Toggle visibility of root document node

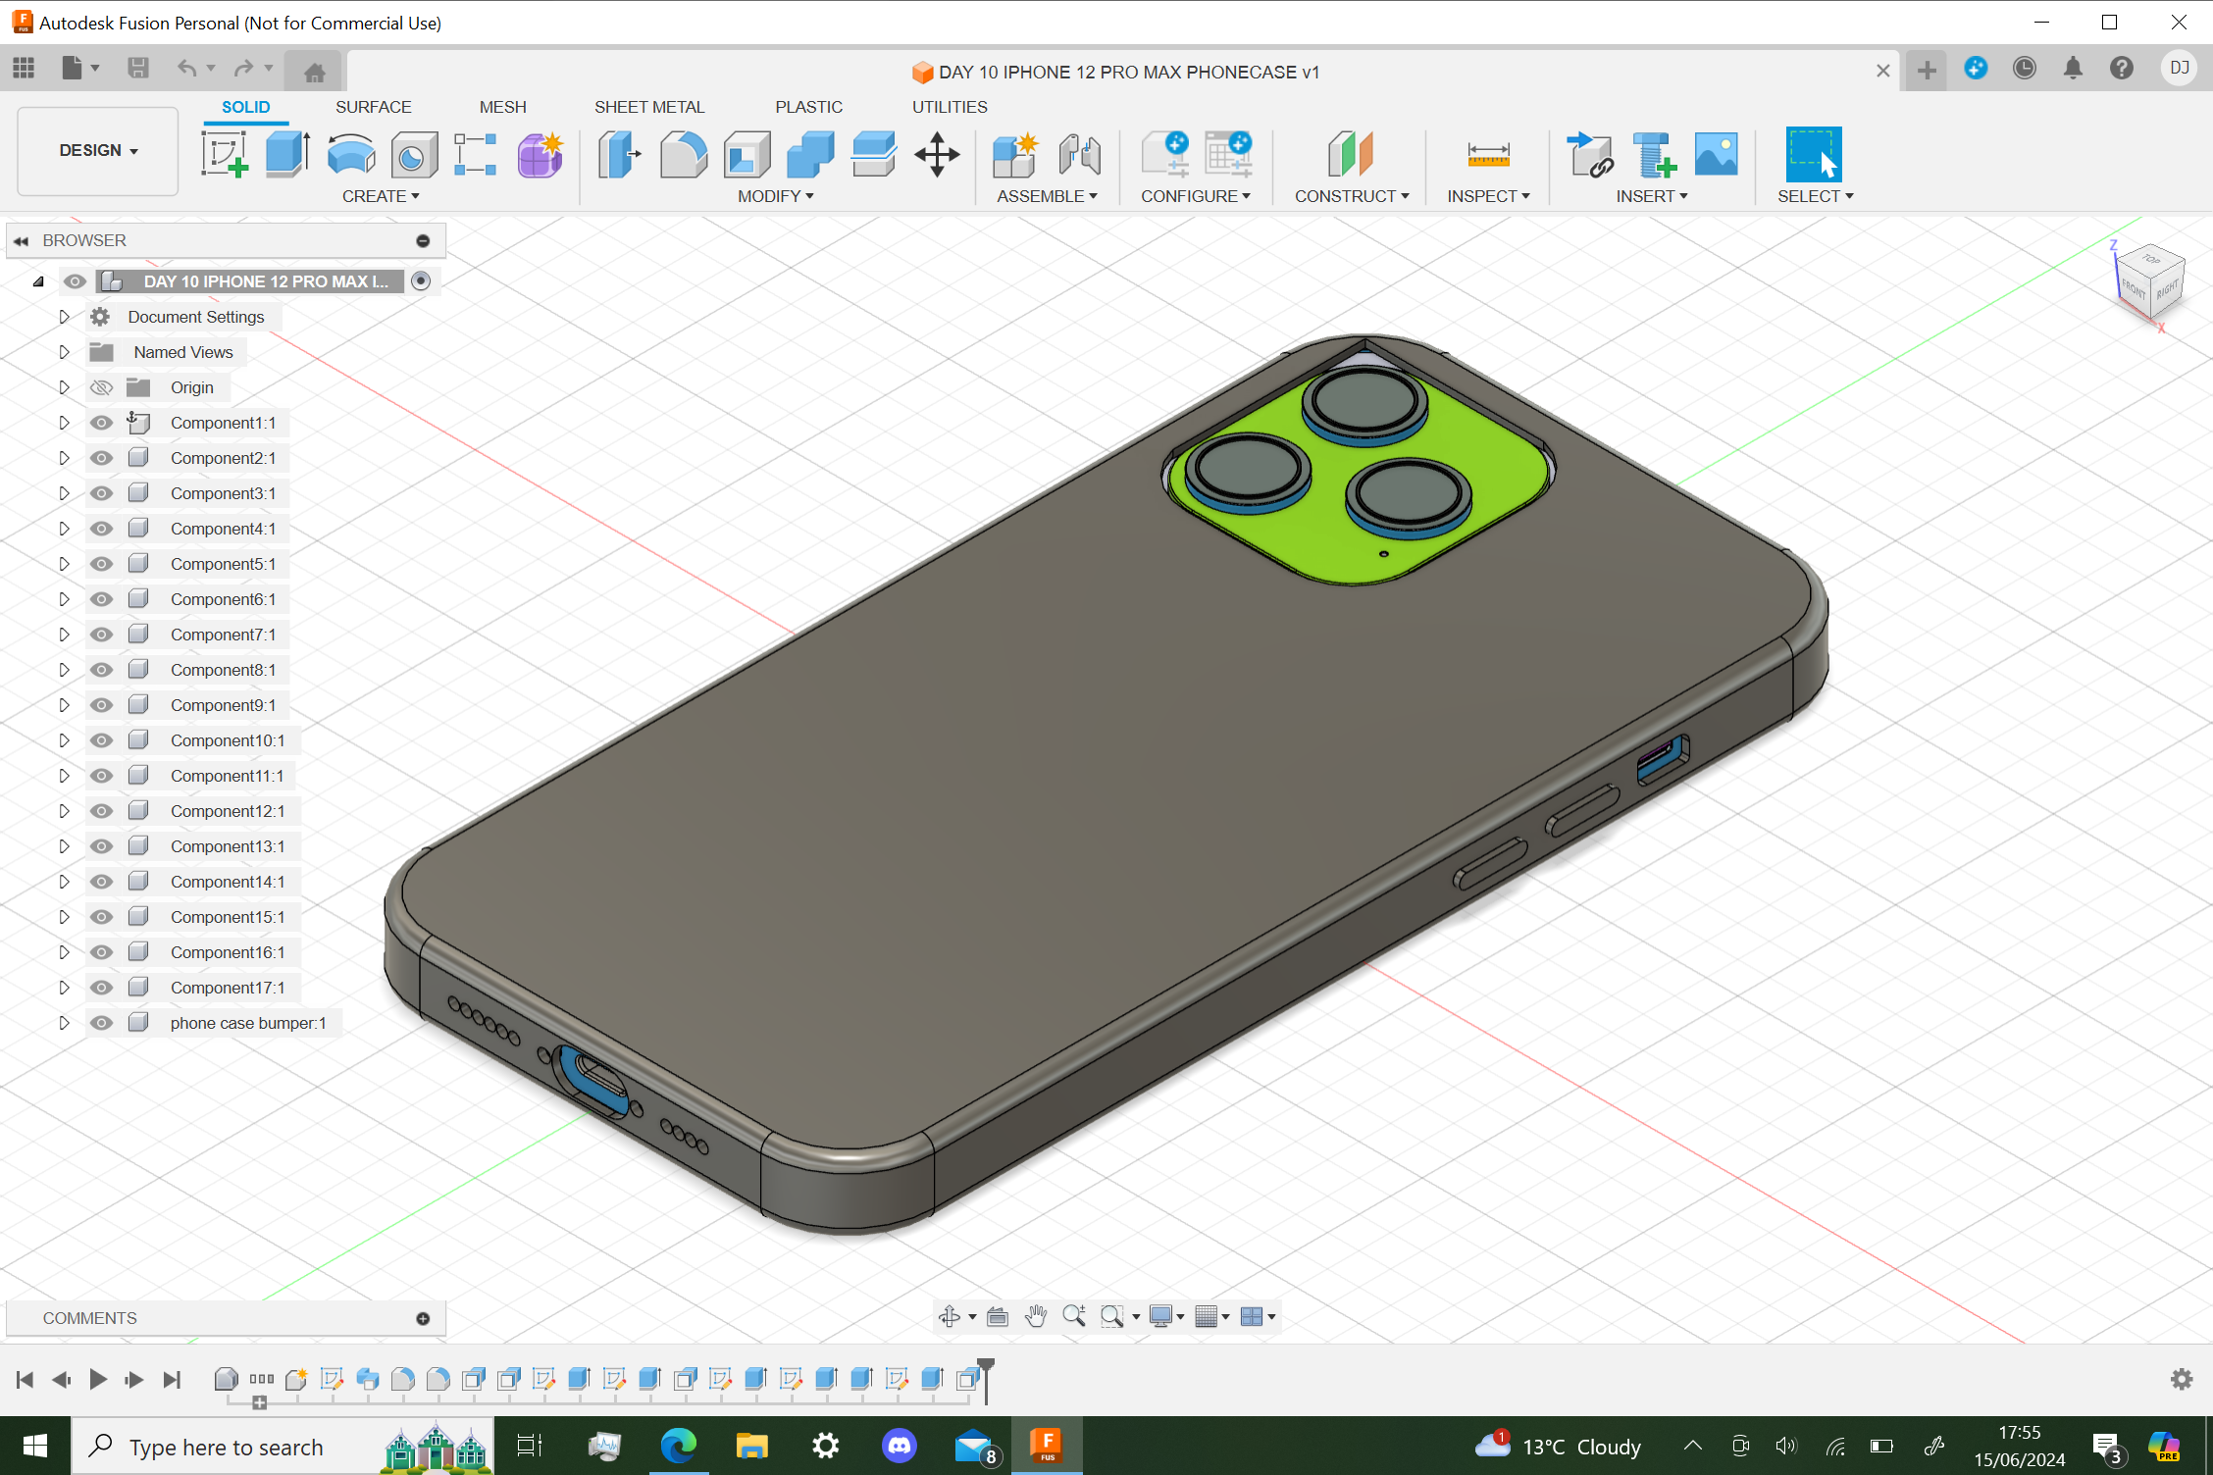pos(75,281)
